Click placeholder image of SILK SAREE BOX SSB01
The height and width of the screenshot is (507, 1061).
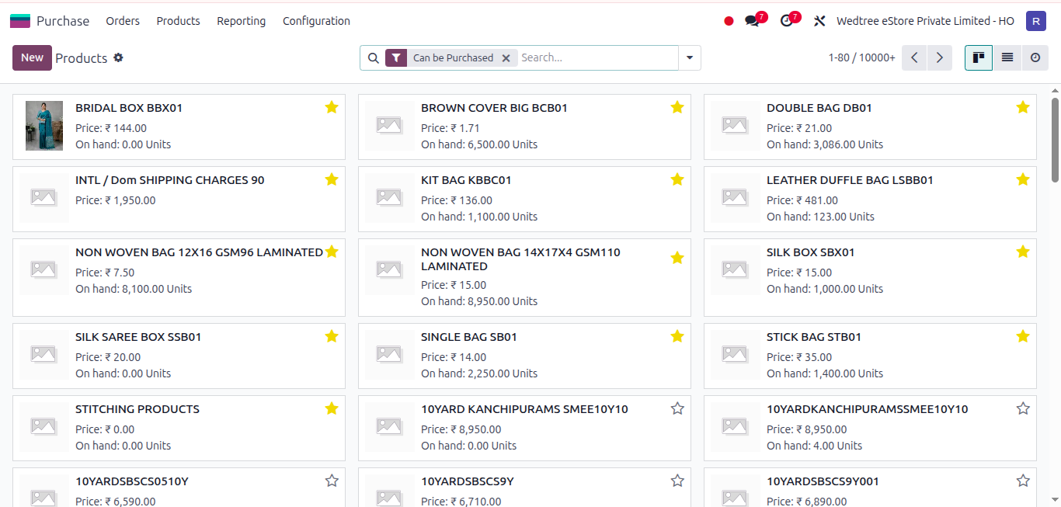[43, 354]
